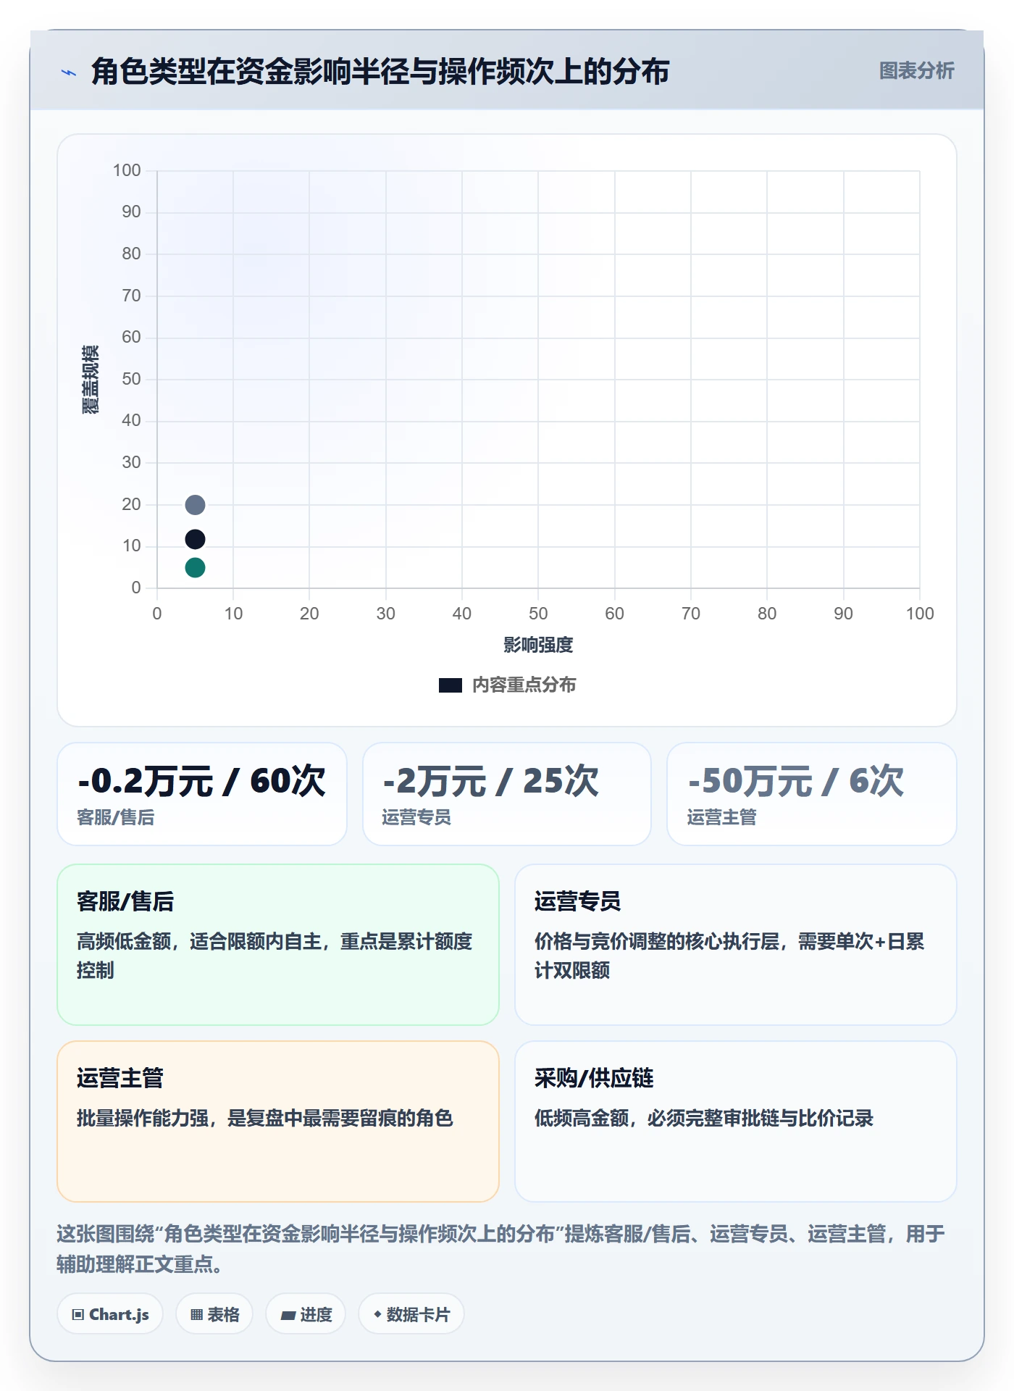Select the orange 运营主管 description card heading
Screen dimensions: 1014x1391
coord(120,1078)
